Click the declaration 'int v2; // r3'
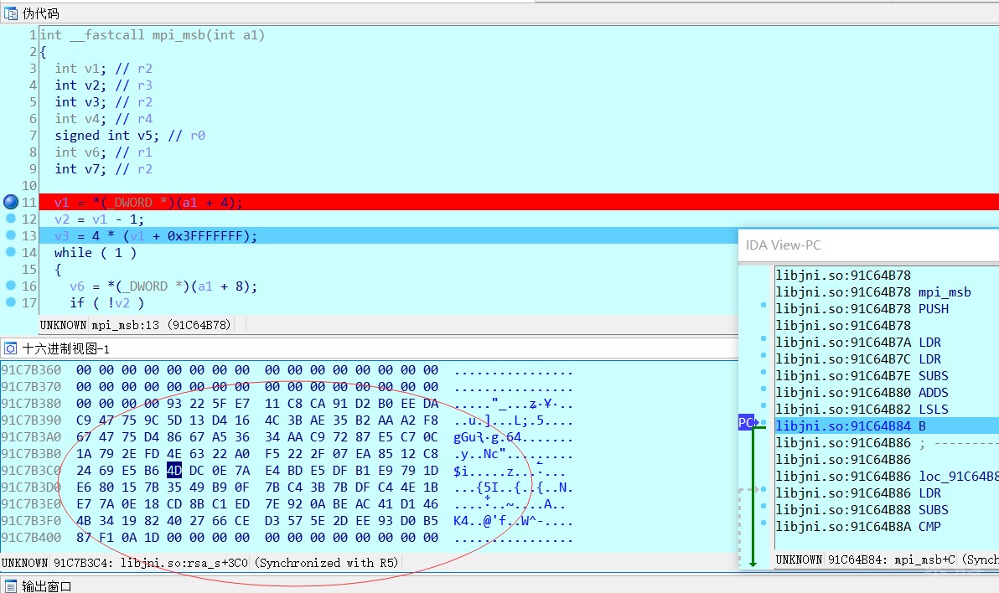 coord(104,85)
